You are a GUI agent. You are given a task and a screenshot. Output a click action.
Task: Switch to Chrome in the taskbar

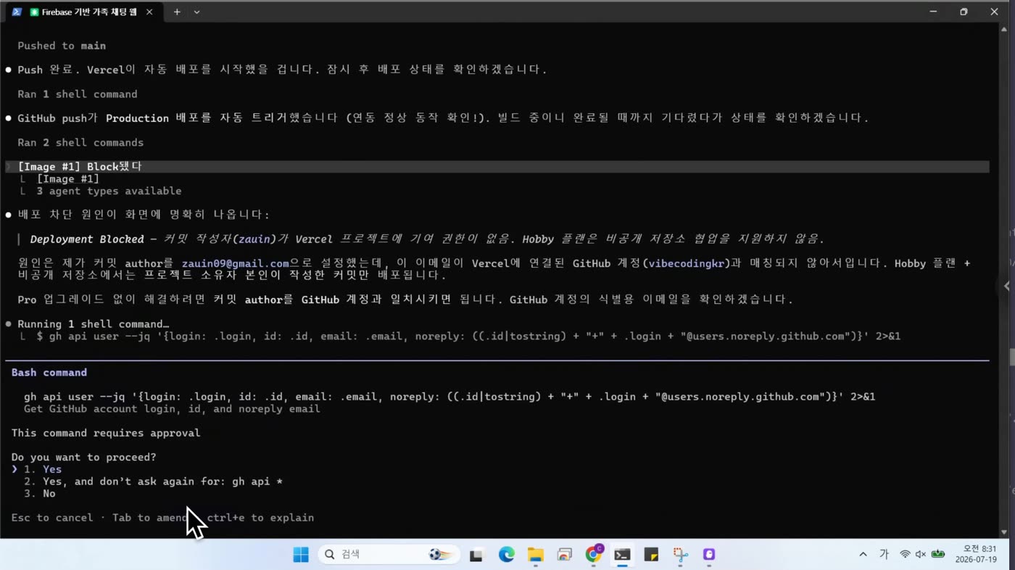(x=594, y=555)
